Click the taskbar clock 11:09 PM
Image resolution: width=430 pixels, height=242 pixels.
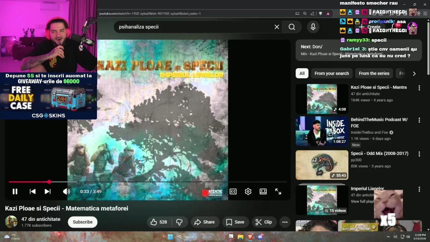420,237
